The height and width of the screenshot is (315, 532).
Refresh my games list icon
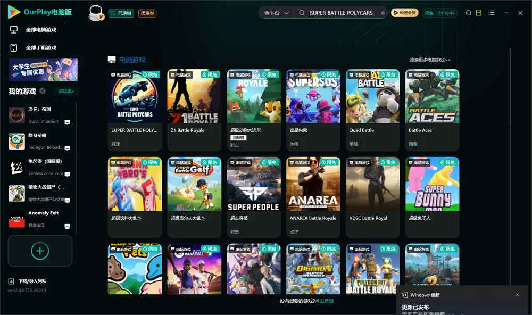tap(43, 91)
